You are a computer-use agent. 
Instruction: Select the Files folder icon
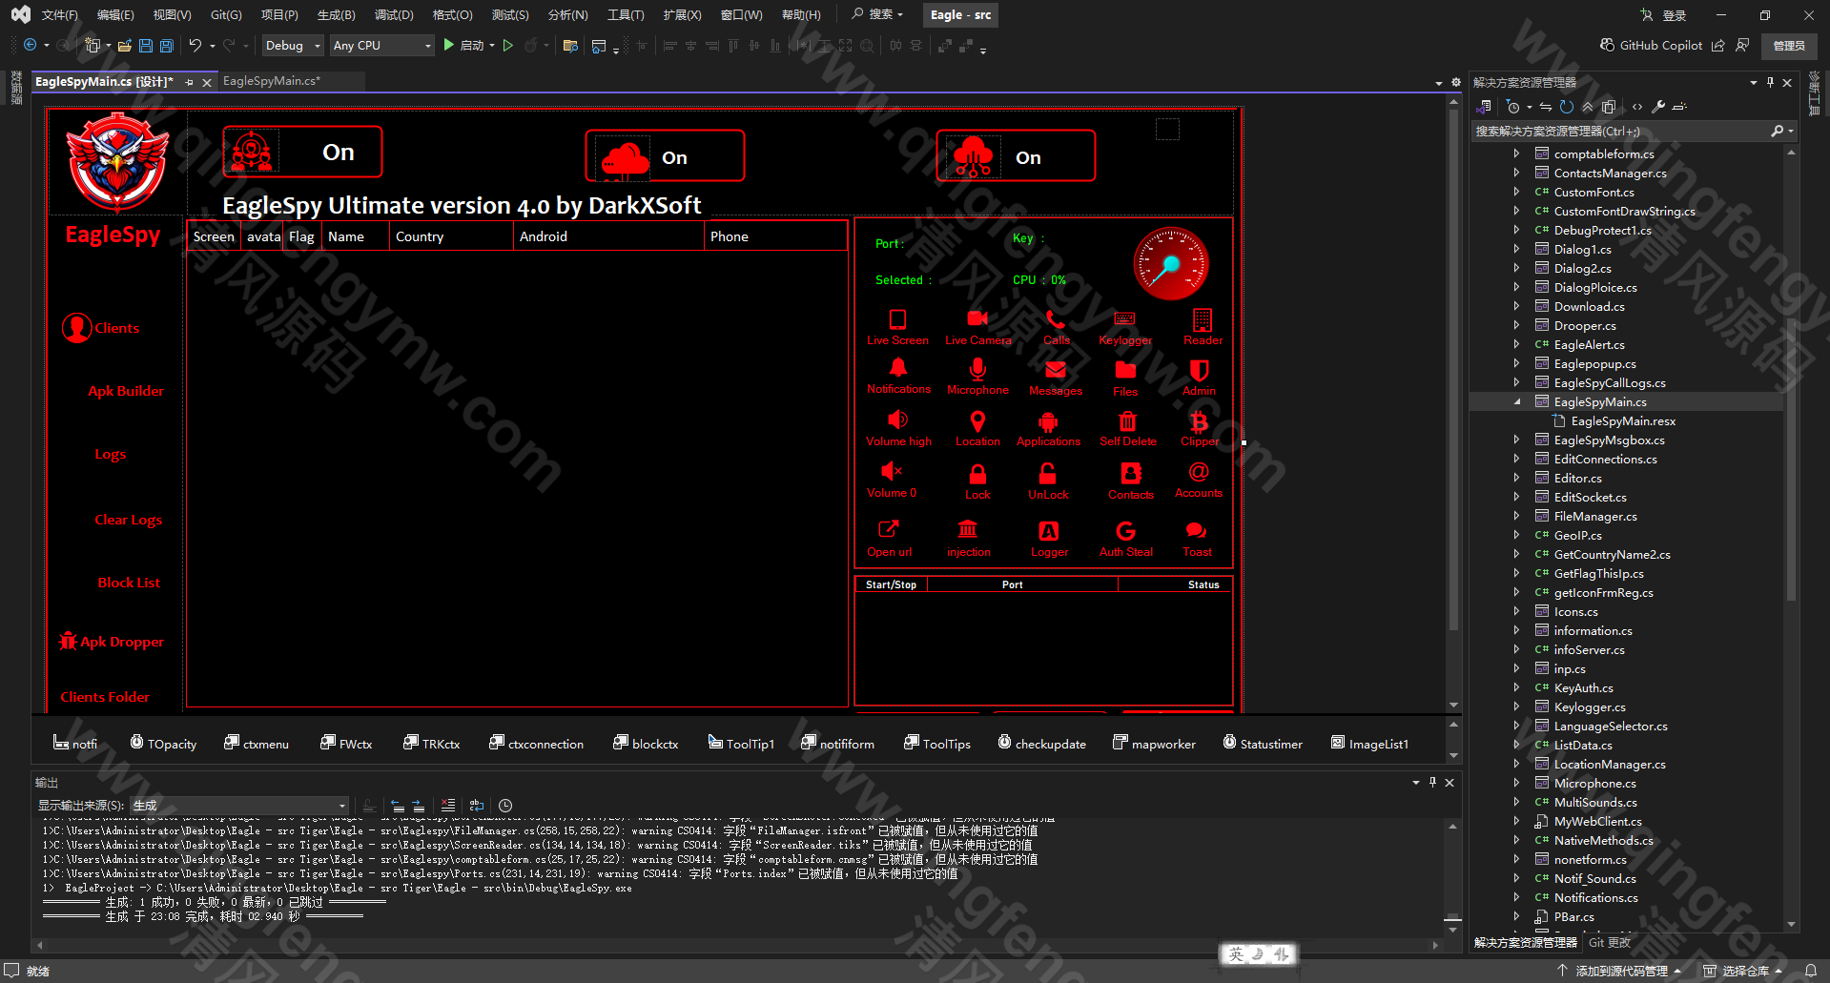(1125, 370)
